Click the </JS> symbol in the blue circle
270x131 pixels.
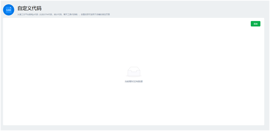click(8, 10)
